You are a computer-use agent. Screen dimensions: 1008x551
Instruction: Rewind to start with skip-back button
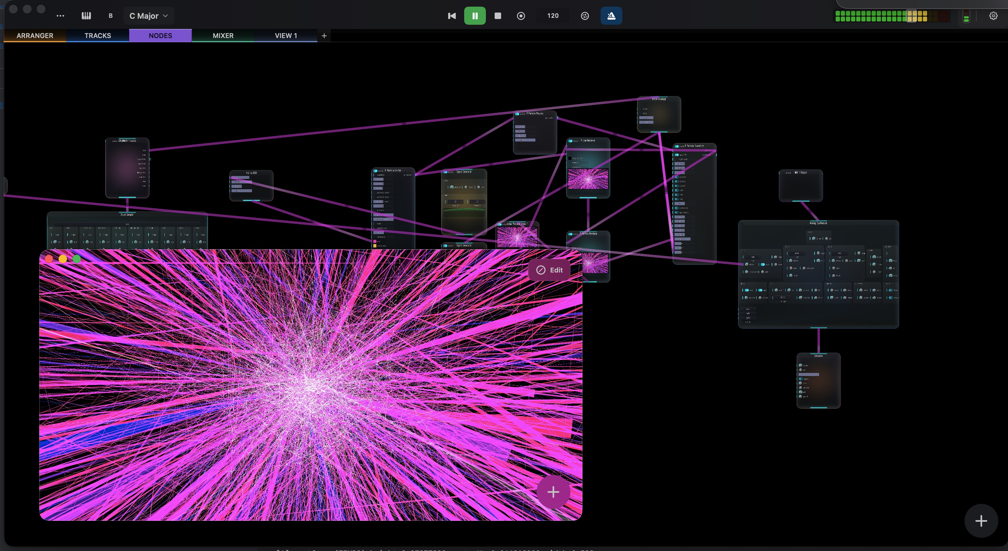(x=452, y=16)
